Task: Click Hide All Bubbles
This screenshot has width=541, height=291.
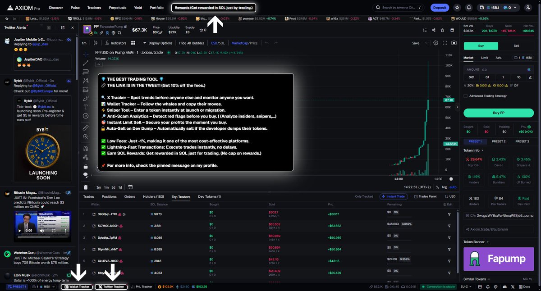Action: (x=192, y=43)
